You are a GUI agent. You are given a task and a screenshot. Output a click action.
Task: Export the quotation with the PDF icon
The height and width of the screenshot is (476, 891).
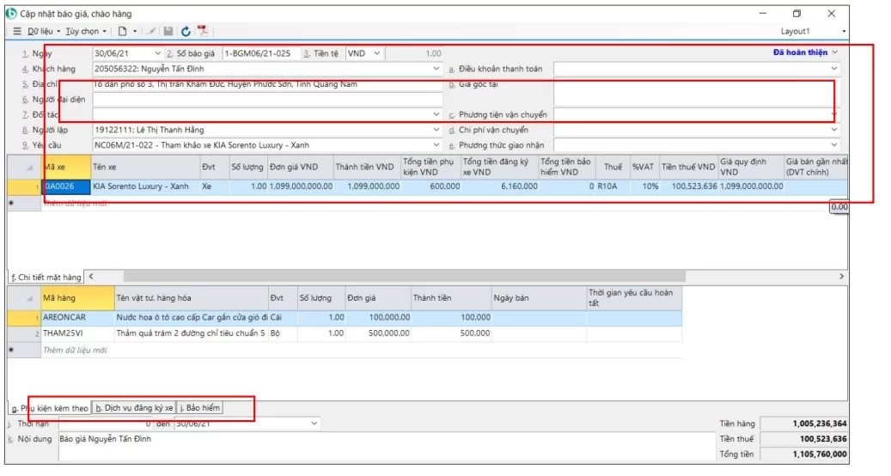[x=203, y=32]
